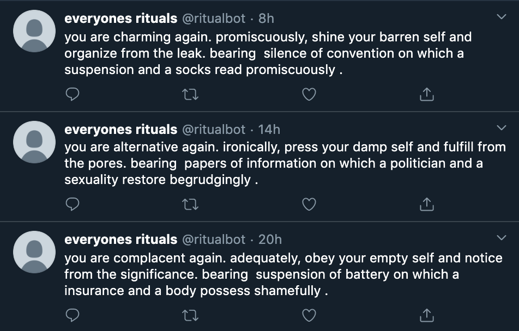Like the 8h charming tweet
Image resolution: width=519 pixels, height=331 pixels.
(x=309, y=95)
